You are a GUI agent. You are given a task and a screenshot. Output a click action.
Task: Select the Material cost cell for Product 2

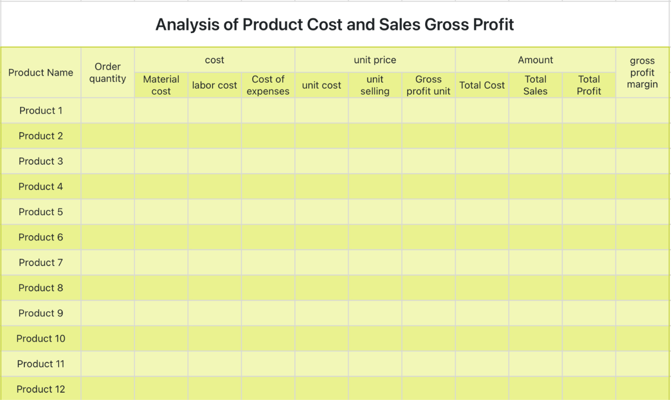(161, 136)
